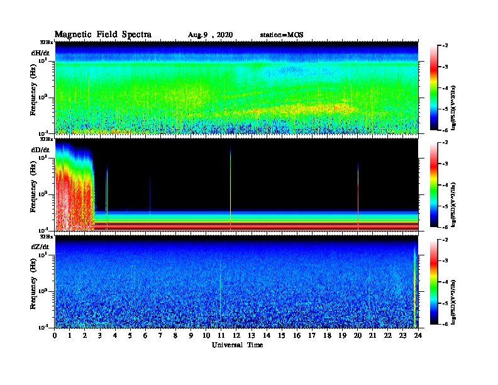Image resolution: width=498 pixels, height=385 pixels.
Task: Click hour tick label '24' on time axis
Action: coord(418,335)
